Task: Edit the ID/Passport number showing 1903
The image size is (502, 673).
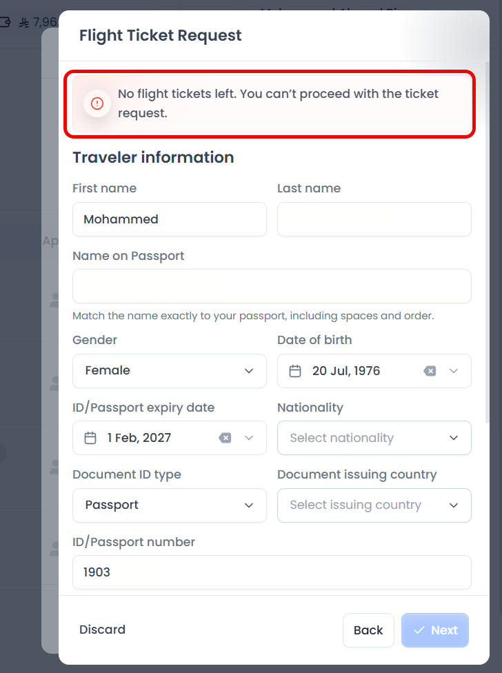Action: [x=272, y=572]
